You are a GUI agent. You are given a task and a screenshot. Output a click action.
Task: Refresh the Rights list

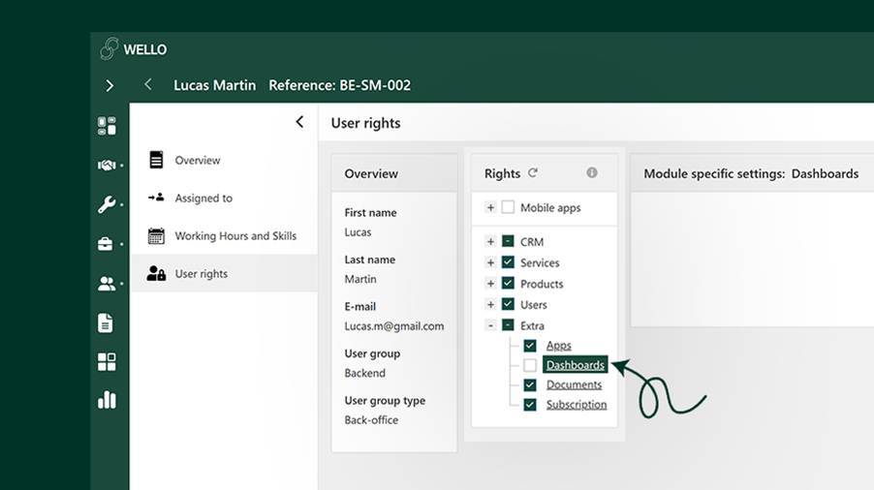[x=533, y=172]
